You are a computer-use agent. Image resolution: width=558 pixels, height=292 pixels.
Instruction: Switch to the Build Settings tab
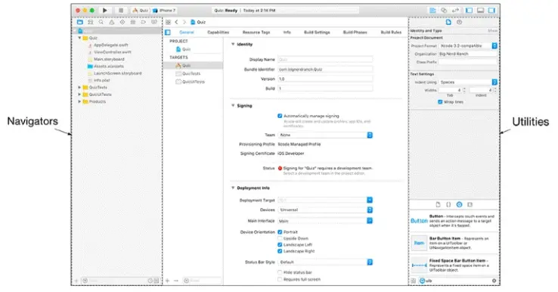click(x=317, y=32)
